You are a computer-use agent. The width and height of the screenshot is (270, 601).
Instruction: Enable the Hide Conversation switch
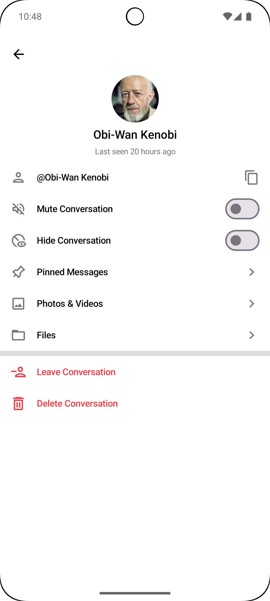click(x=242, y=240)
